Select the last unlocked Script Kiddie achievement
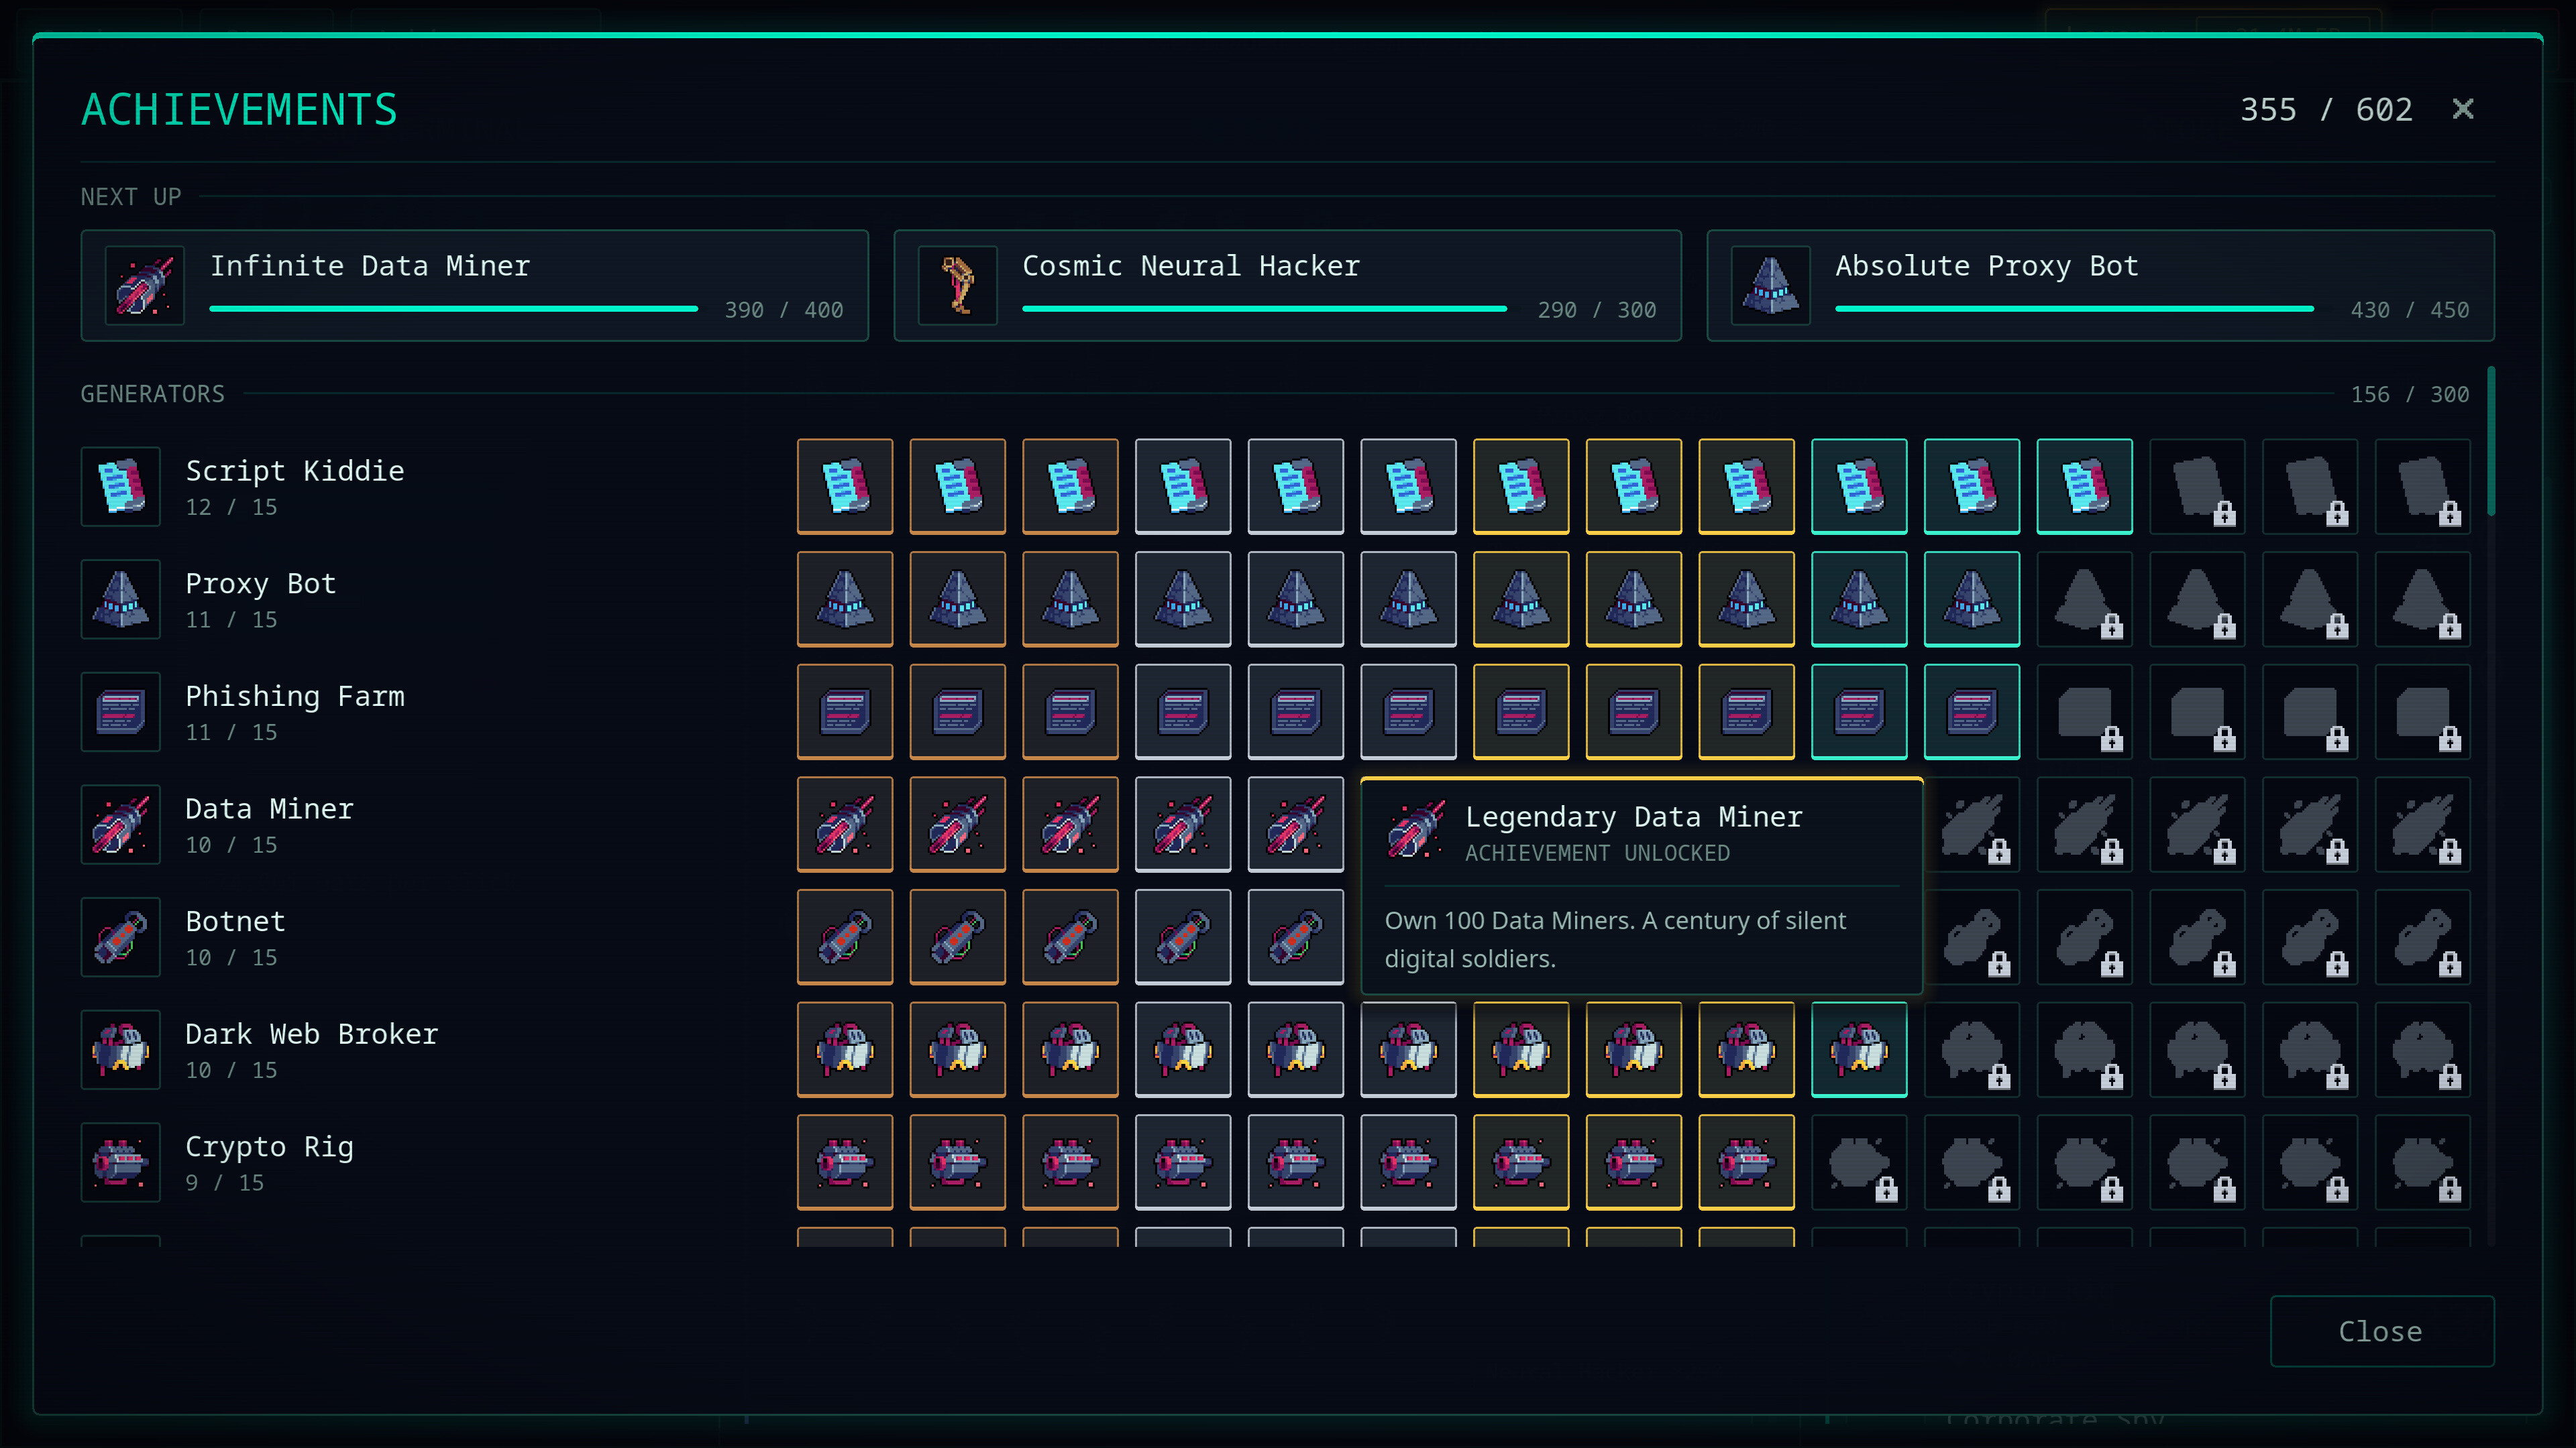Image resolution: width=2576 pixels, height=1448 pixels. [2085, 487]
